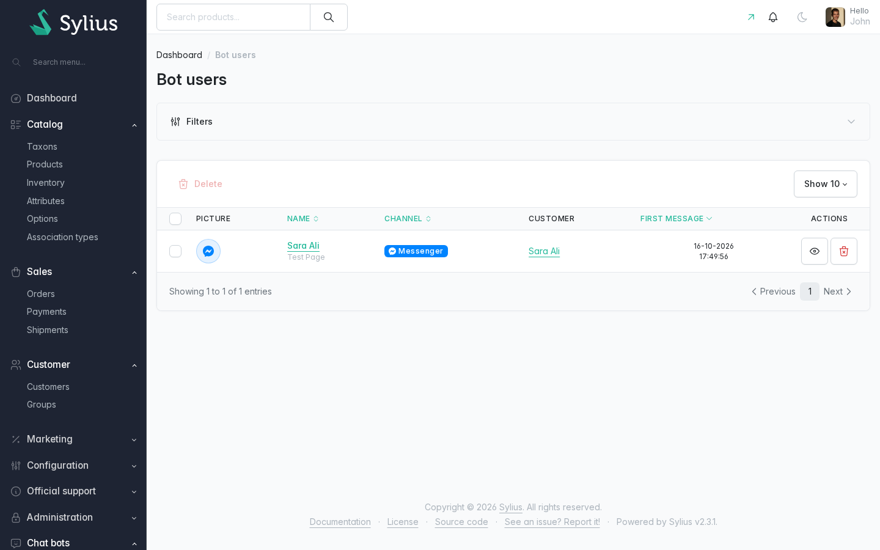Collapse the Sales menu chevron
This screenshot has width=880, height=550.
pyautogui.click(x=134, y=273)
